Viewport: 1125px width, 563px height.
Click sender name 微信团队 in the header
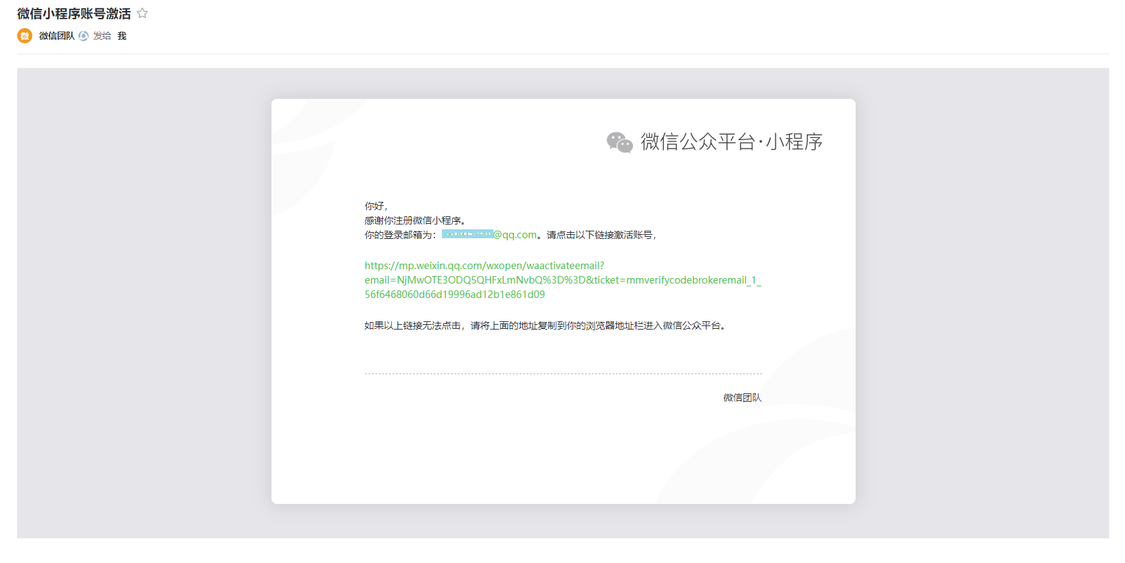click(x=56, y=36)
